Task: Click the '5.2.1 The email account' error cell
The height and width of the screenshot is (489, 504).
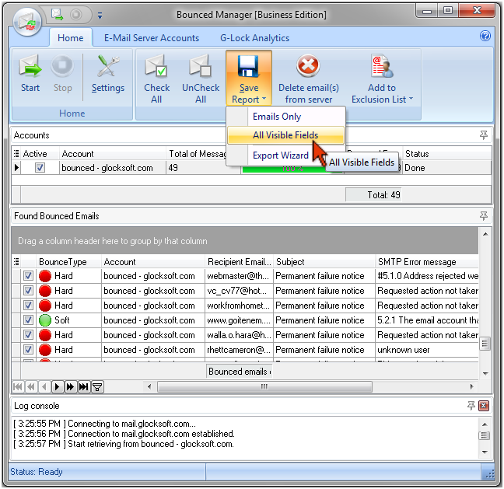Action: pyautogui.click(x=427, y=320)
